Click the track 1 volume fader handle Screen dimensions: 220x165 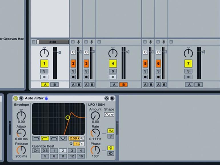[59, 52]
